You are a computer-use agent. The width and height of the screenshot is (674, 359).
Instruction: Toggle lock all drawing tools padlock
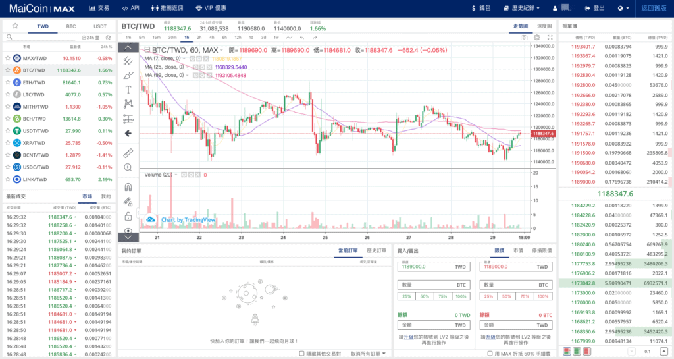click(128, 216)
